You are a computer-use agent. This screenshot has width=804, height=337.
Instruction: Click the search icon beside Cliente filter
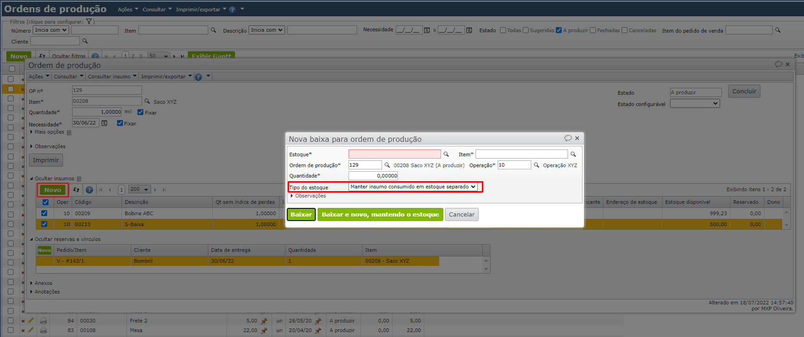point(85,41)
